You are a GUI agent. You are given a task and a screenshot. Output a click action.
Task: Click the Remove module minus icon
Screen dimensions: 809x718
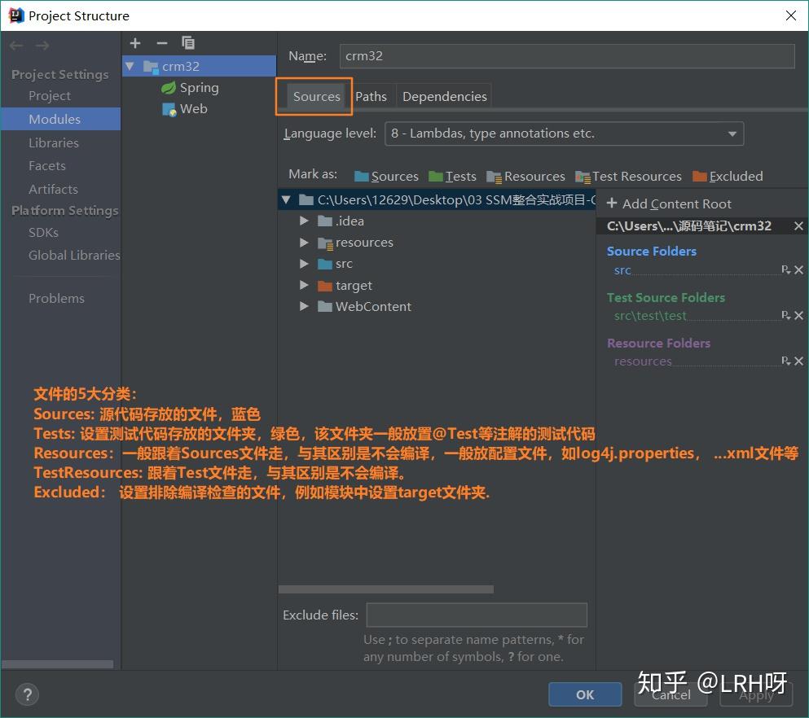pyautogui.click(x=160, y=43)
